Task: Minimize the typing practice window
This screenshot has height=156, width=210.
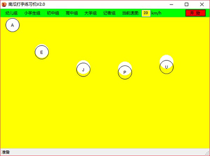Action: (171, 5)
